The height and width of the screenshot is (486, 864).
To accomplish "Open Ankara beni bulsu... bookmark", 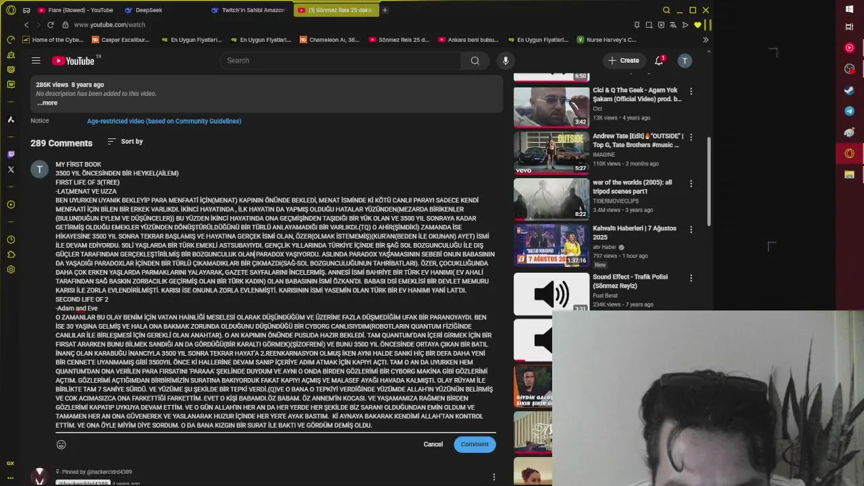I will pyautogui.click(x=468, y=40).
